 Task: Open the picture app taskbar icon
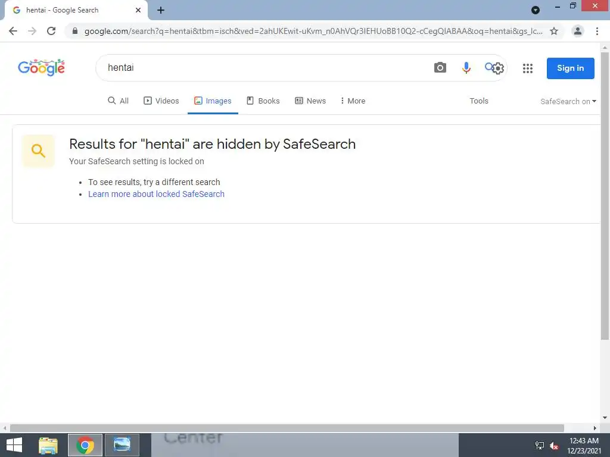coord(122,445)
